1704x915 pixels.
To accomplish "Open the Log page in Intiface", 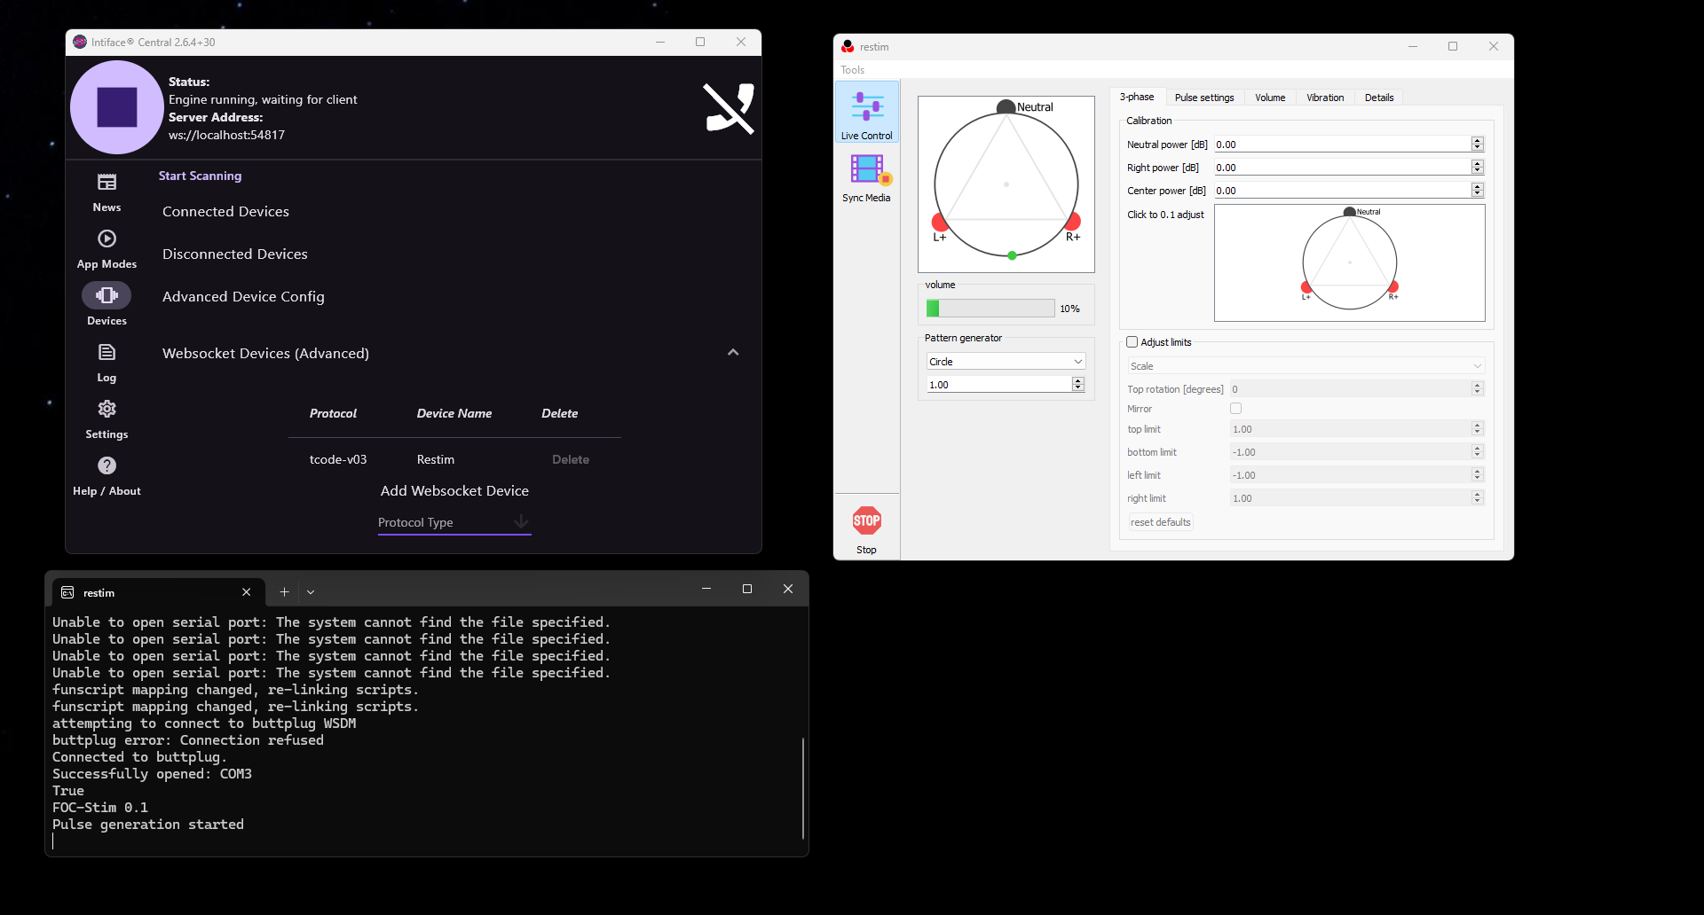I will click(x=106, y=363).
